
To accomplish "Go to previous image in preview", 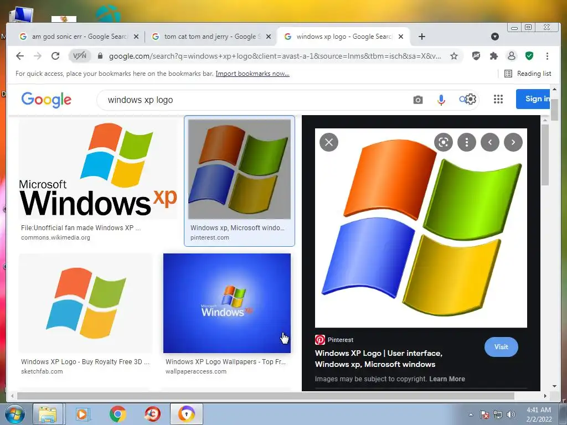I will coord(490,142).
